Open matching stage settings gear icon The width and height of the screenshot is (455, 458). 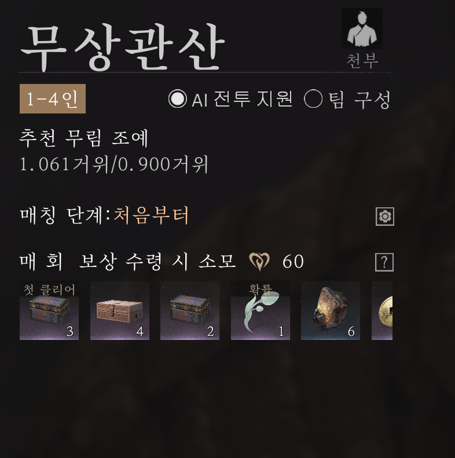coord(384,217)
